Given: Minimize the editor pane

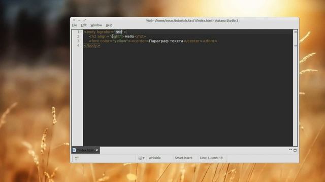Looking at the screenshot, I should pos(290,150).
